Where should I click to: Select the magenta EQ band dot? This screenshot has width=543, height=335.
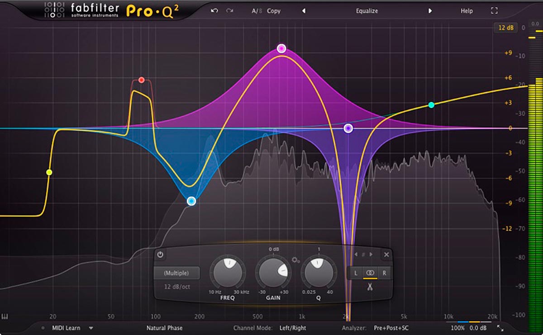pos(281,48)
